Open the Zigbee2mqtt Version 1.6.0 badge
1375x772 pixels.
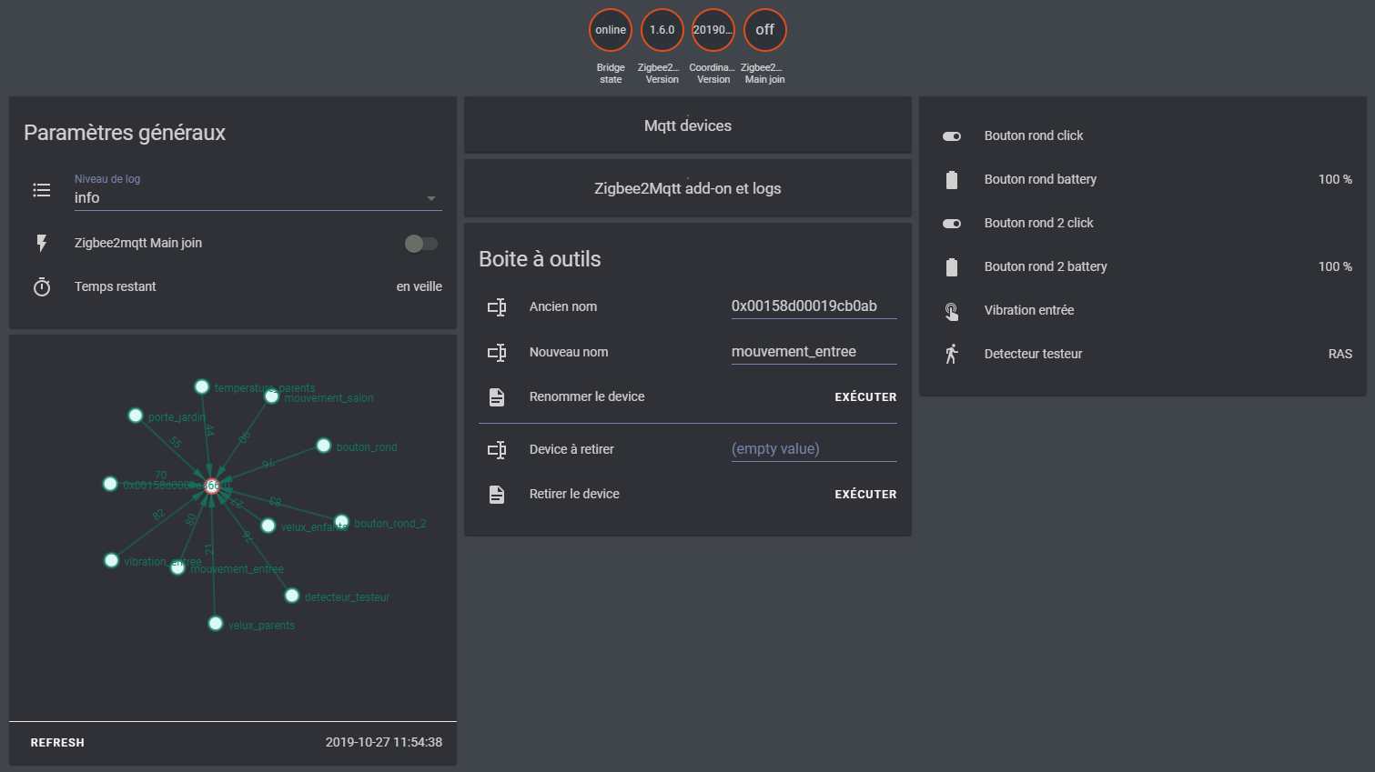coord(662,30)
